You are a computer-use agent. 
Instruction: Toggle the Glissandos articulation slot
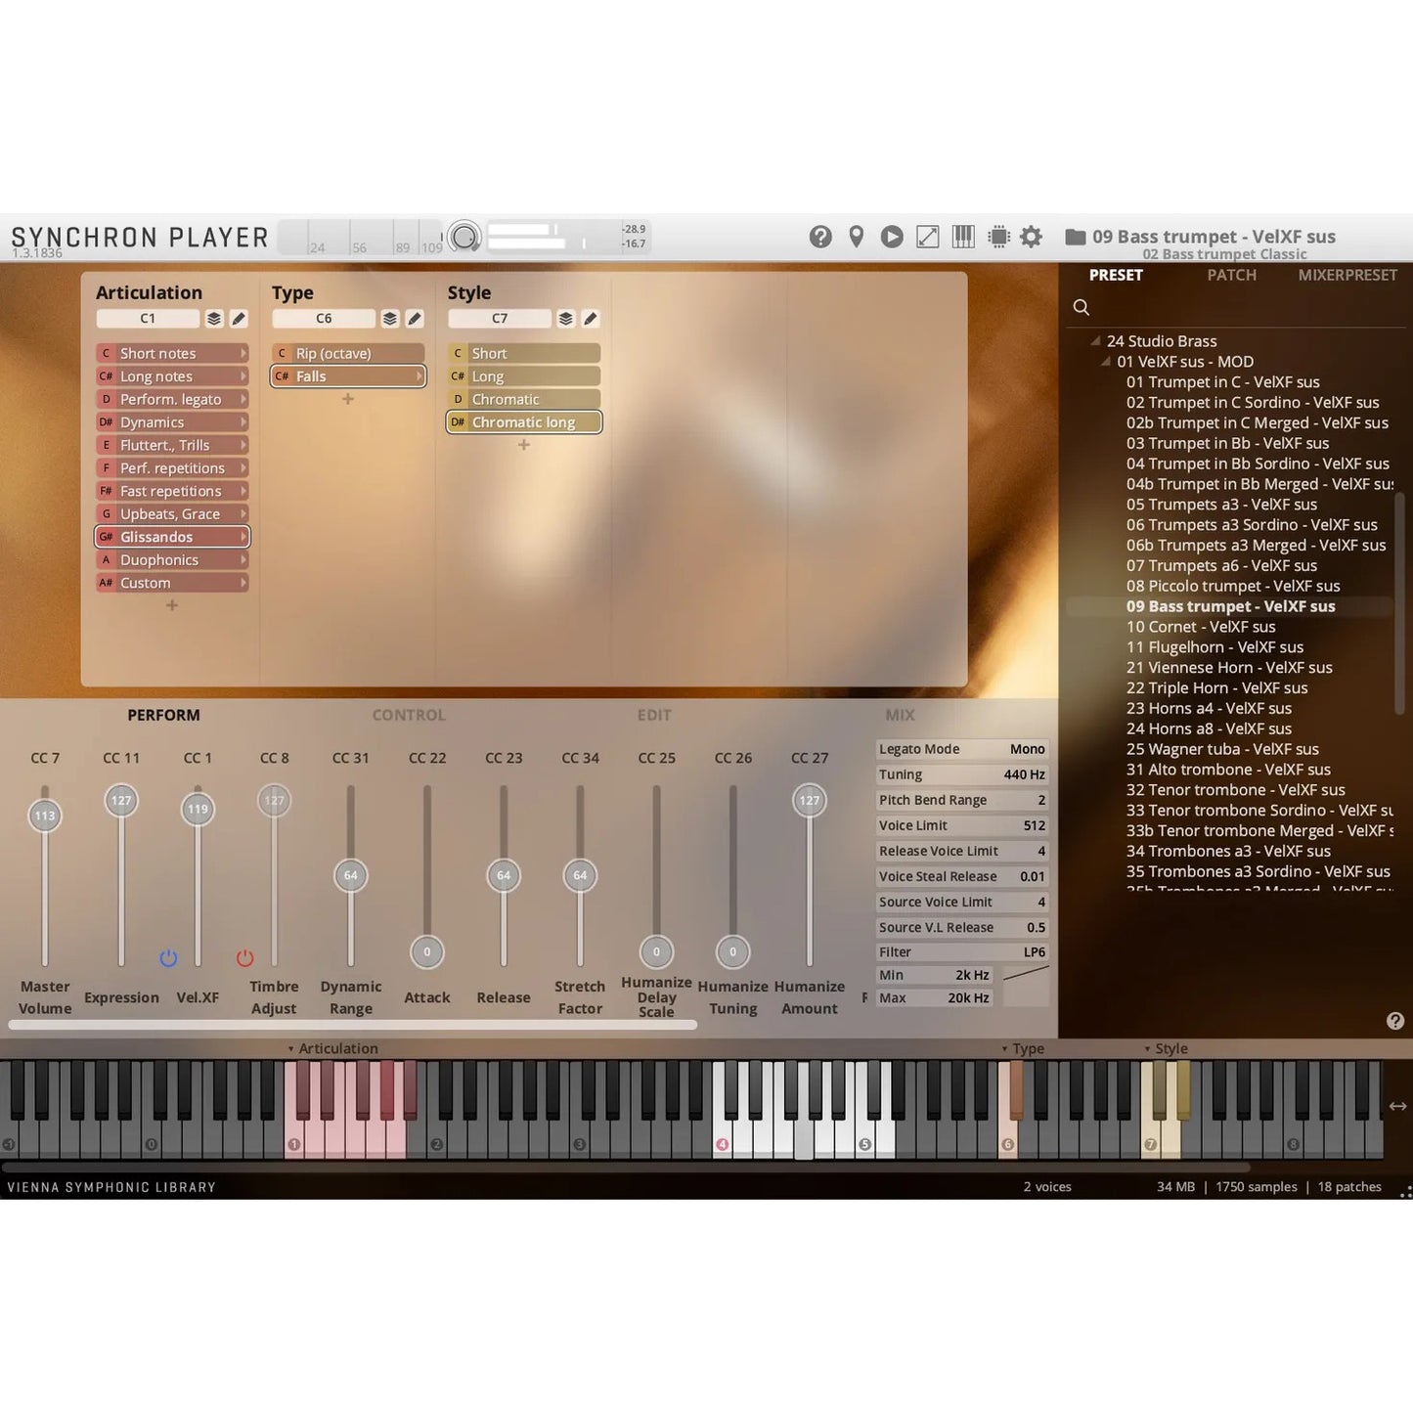click(x=172, y=536)
